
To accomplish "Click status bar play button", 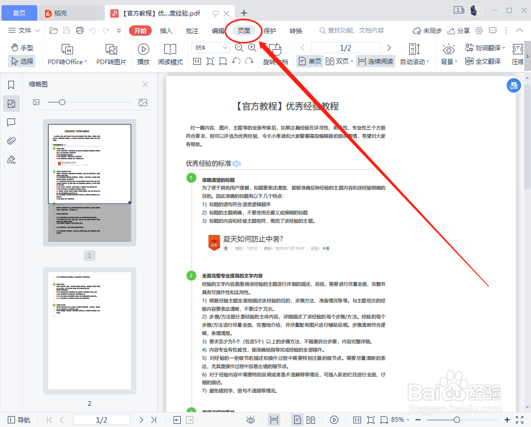I will click(334, 420).
